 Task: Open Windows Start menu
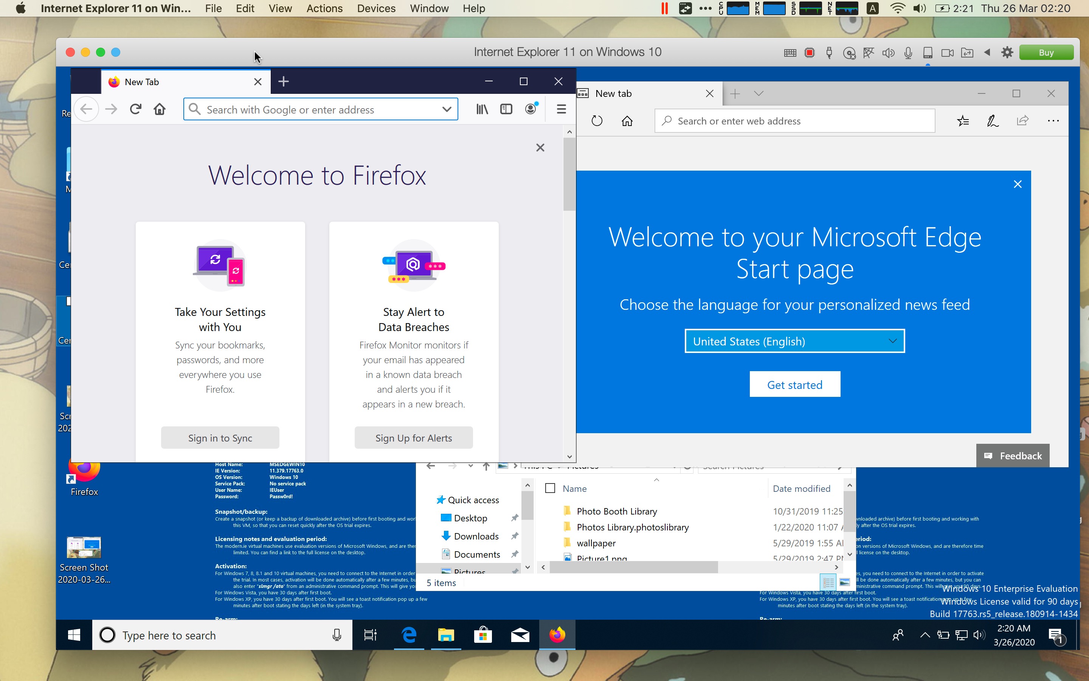(x=74, y=635)
